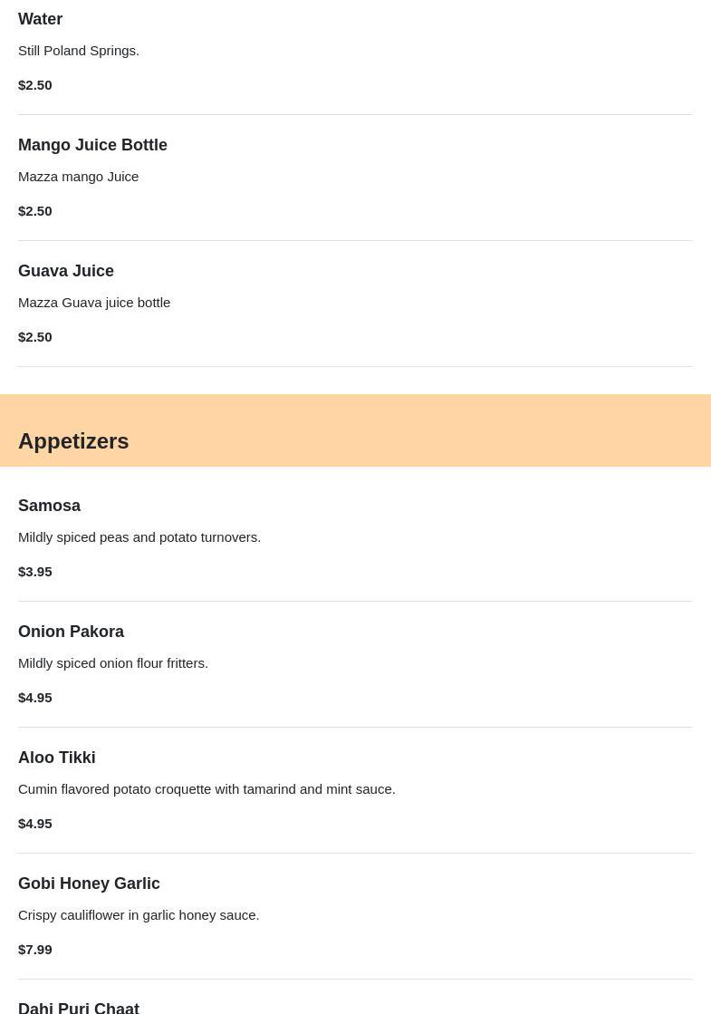Select the Mango Juice Bottle item
The height and width of the screenshot is (1014, 711).
pyautogui.click(x=92, y=145)
